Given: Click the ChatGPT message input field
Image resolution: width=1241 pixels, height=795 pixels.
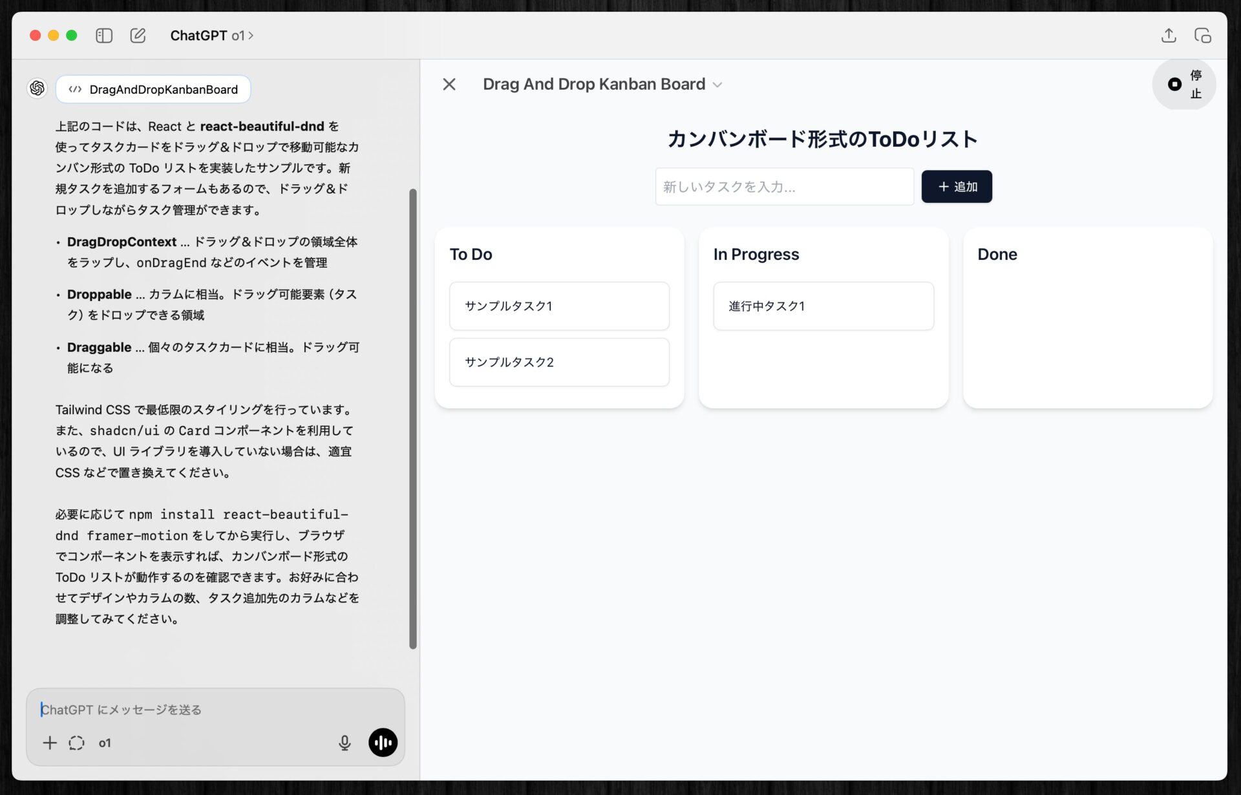Looking at the screenshot, I should [x=194, y=710].
